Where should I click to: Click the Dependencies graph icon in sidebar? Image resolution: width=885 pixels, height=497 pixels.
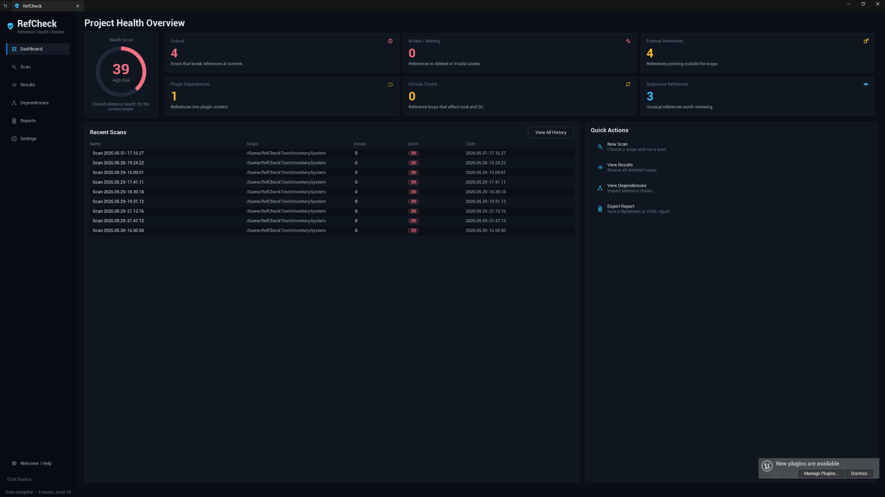tap(14, 103)
